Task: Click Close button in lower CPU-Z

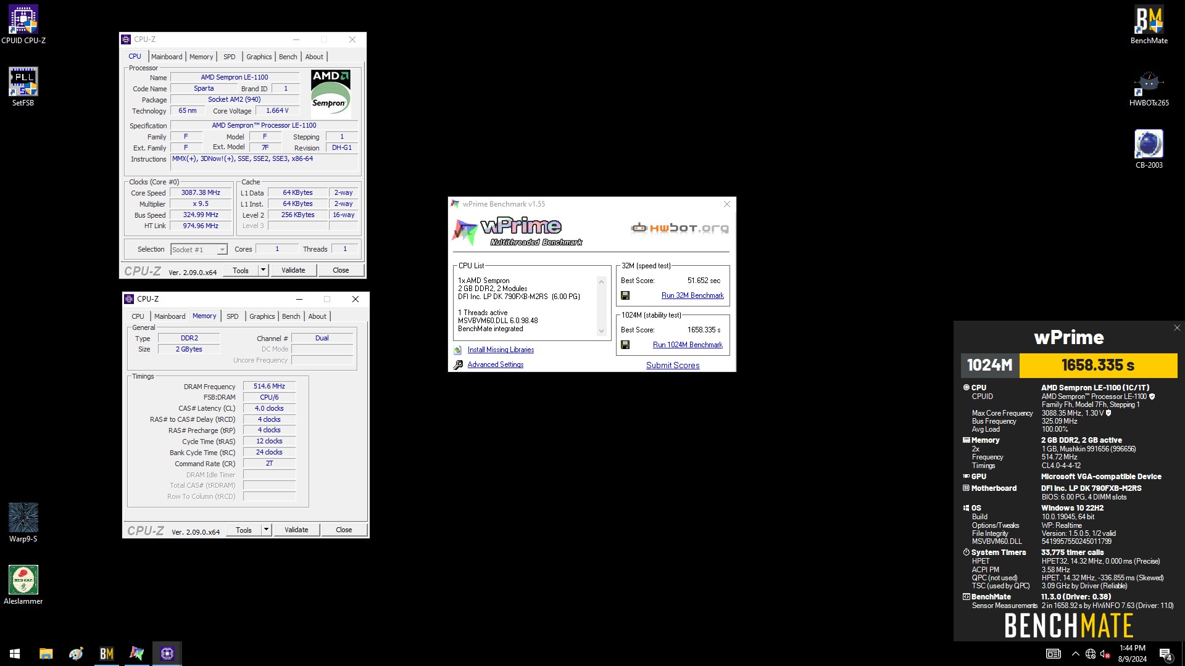Action: (344, 530)
